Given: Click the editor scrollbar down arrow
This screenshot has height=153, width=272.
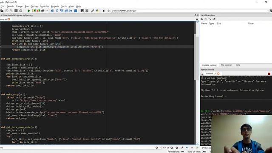Looking at the screenshot, I should pos(197,143).
